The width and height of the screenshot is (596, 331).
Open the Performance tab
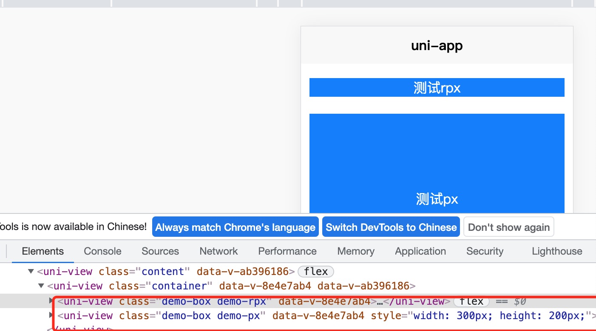click(287, 251)
